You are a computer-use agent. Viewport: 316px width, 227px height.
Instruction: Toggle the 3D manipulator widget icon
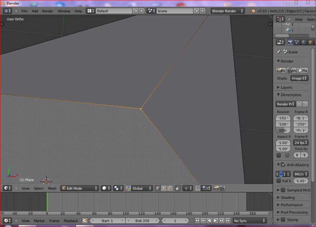click(x=128, y=188)
